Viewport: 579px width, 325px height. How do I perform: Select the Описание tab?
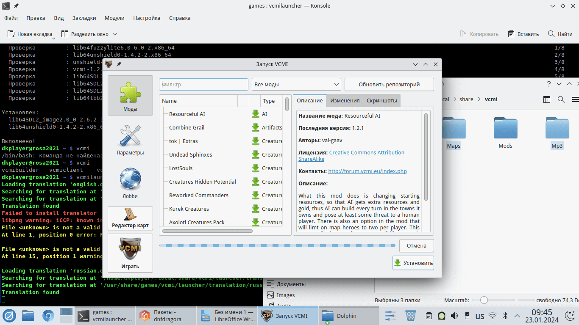coord(309,100)
